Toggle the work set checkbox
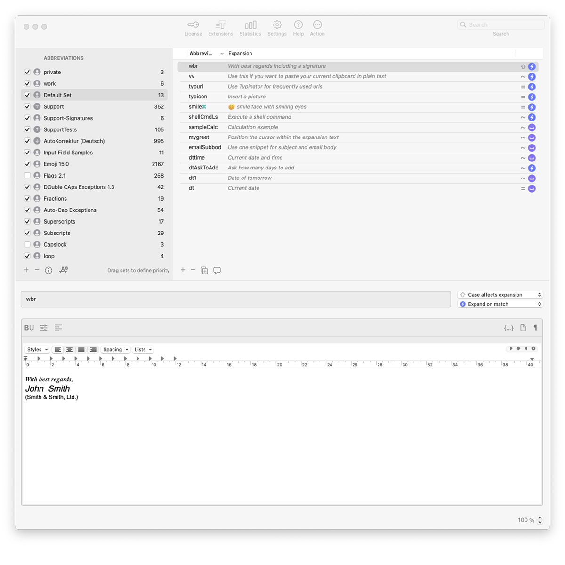 (x=27, y=83)
